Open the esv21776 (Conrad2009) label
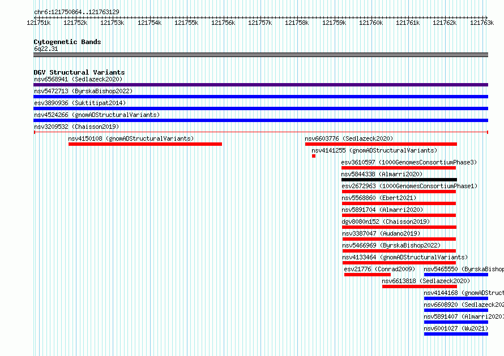This screenshot has height=356, width=504. coord(379,269)
